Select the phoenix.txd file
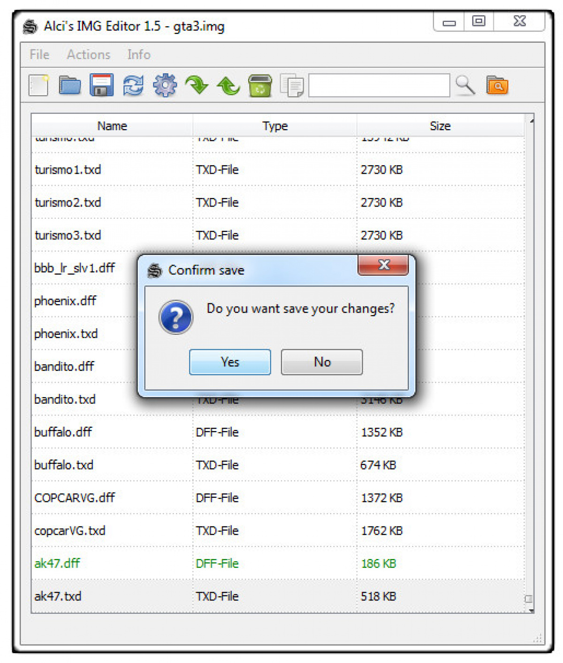Viewport: 563px width, 663px height. 66,334
